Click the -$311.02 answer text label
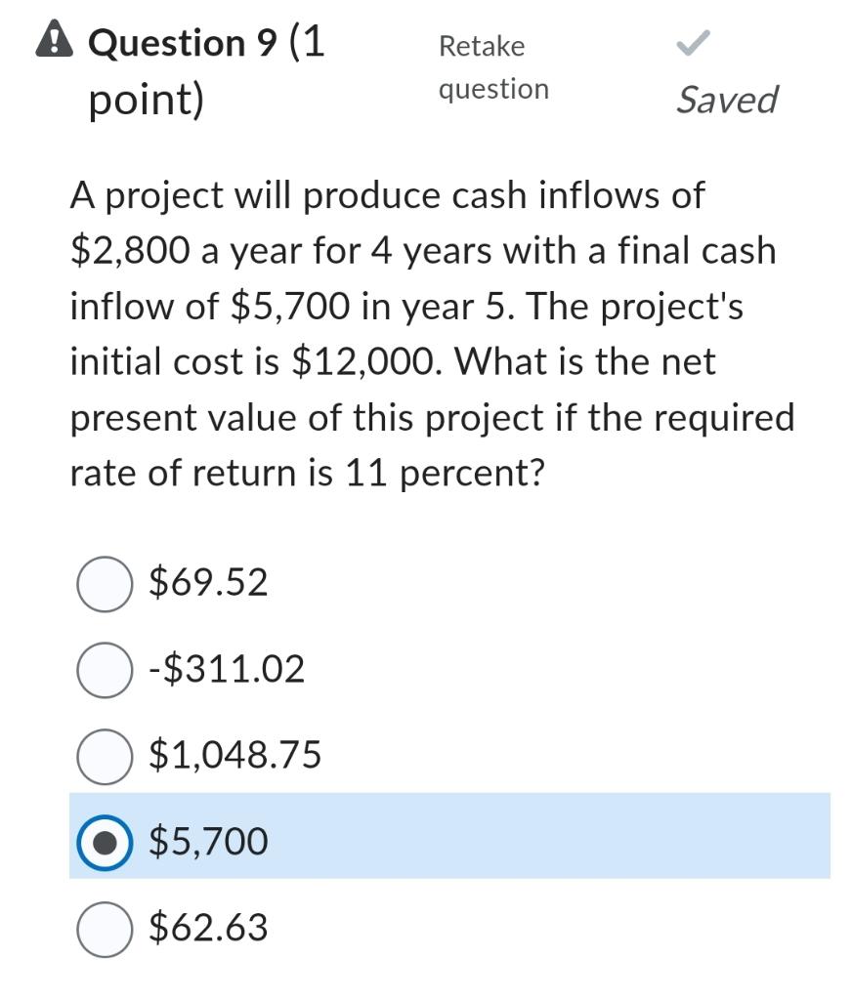 pos(226,669)
